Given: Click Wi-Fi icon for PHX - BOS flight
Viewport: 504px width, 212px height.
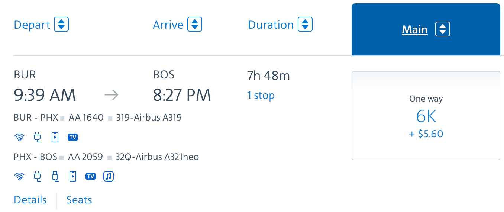Looking at the screenshot, I should point(19,176).
